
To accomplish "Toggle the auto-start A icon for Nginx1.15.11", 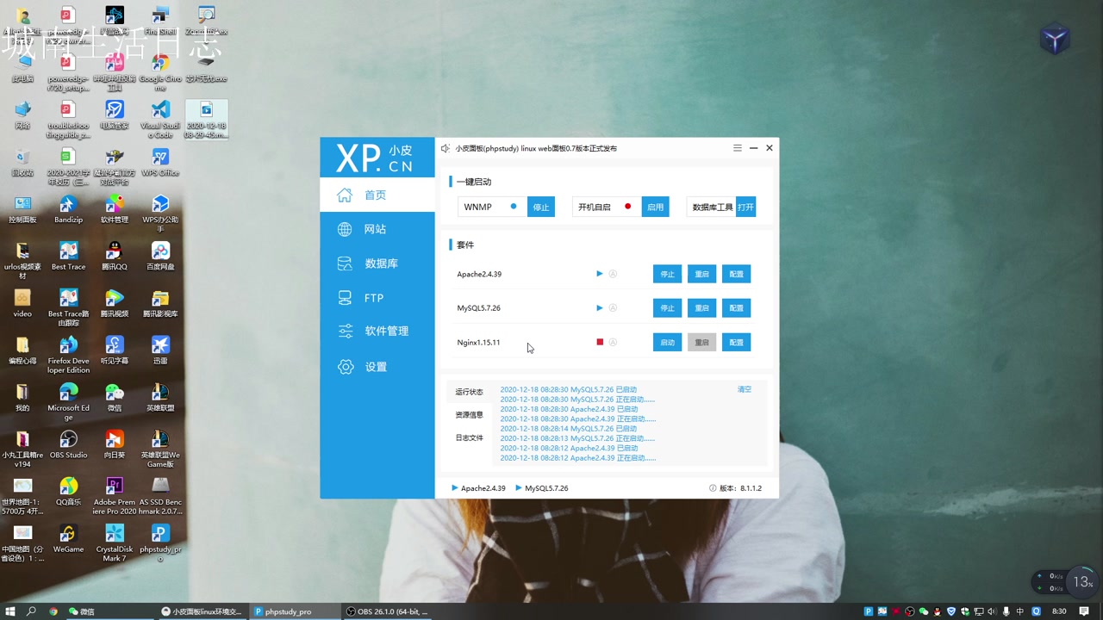I will [613, 343].
